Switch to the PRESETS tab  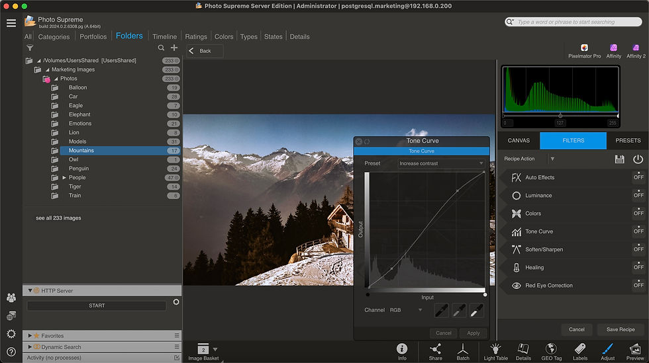coord(628,141)
